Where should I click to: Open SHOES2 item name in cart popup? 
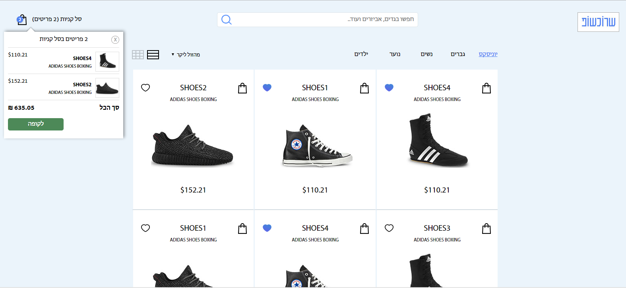(x=82, y=85)
